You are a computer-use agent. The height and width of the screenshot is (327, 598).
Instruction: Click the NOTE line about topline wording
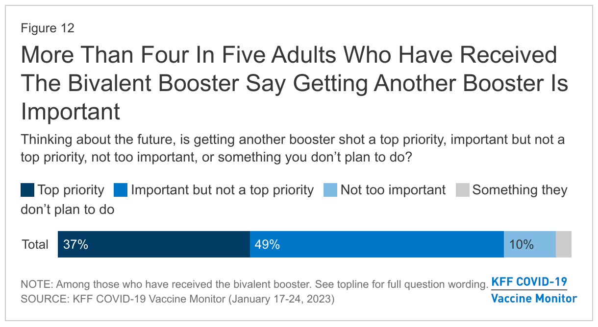254,284
